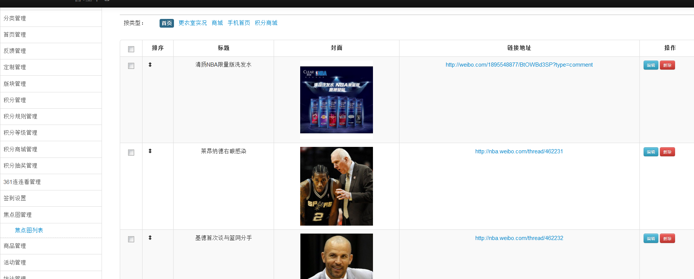Screen dimensions: 694x279
Task: Expand 积分商城管理 in the sidebar
Action: (x=51, y=149)
